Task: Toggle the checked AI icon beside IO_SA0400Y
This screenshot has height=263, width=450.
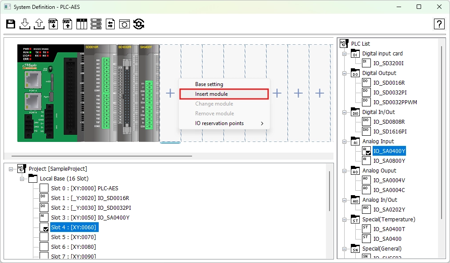Action: coord(366,151)
